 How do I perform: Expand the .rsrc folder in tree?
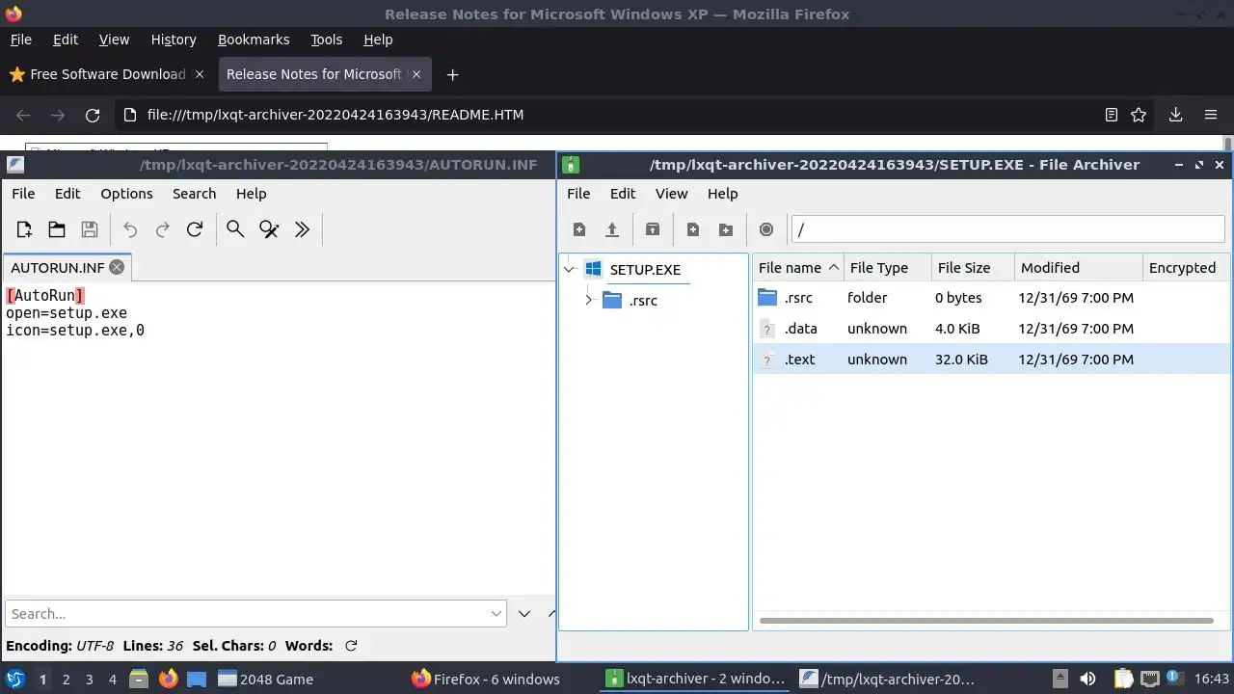589,300
